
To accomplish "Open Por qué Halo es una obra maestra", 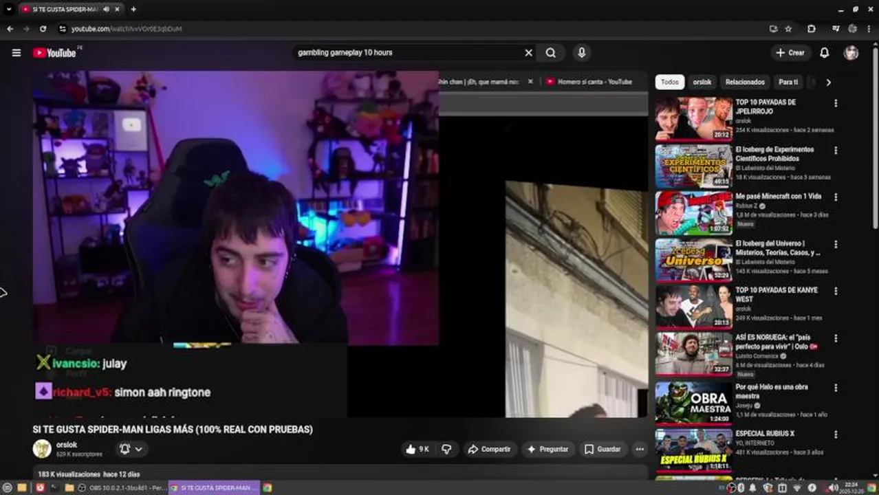I will pos(772,391).
